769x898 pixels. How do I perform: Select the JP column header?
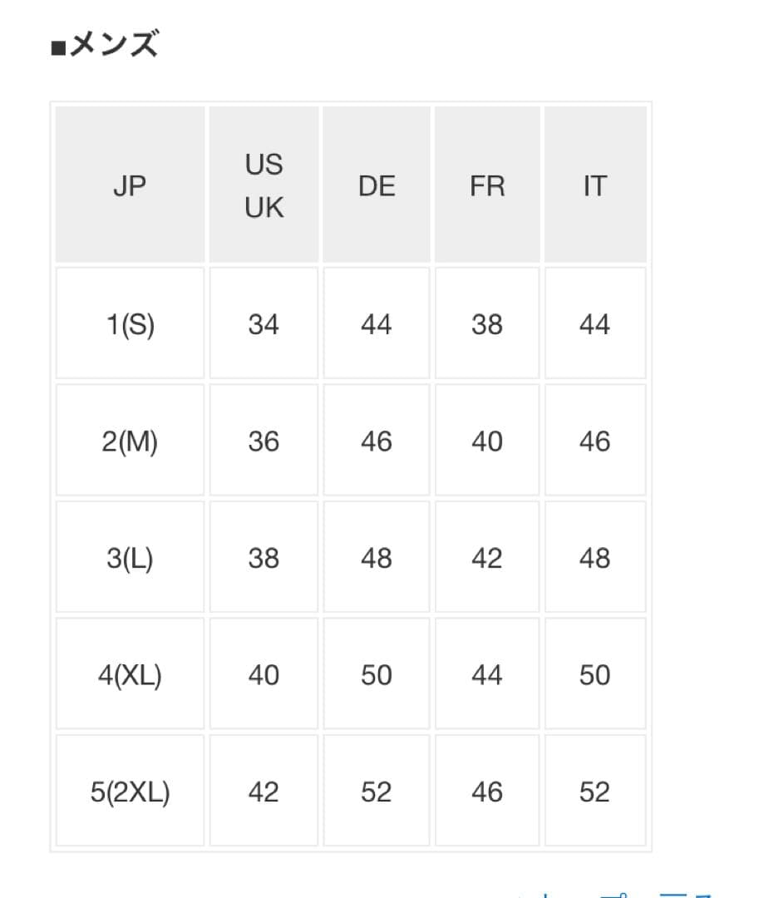click(130, 185)
